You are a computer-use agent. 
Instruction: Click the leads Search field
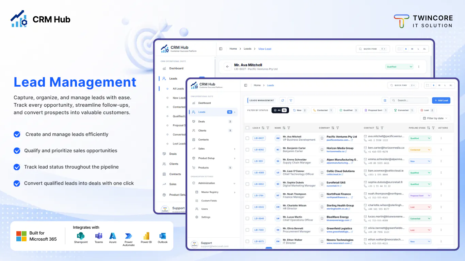coord(409,100)
